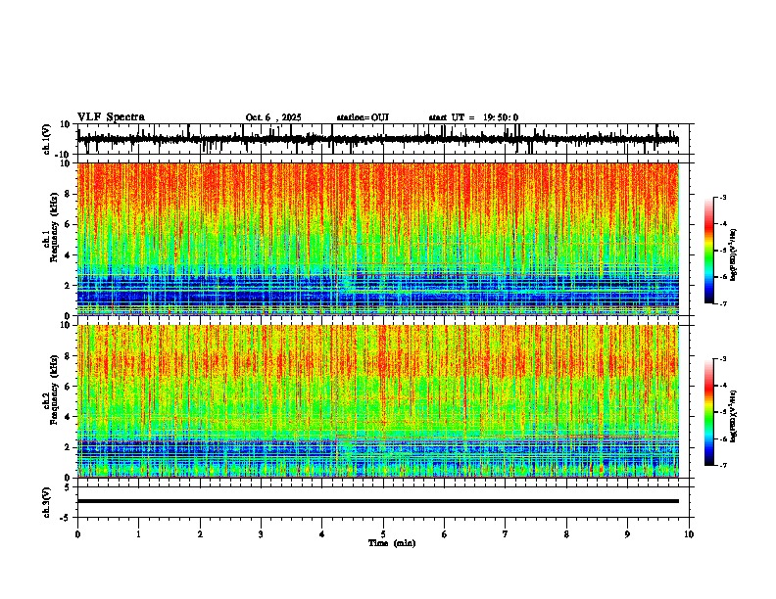Screen dimensions: 776x599
Task: Click the "ch.3(V)" axis label
Action: coord(47,502)
